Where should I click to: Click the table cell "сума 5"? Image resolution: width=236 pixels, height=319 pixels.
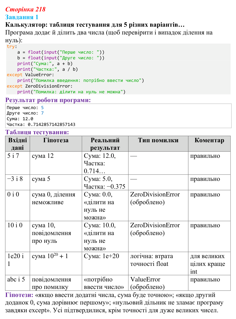tap(56, 182)
